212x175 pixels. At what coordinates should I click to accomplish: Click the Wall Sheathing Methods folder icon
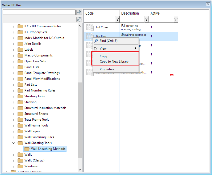tap(27, 149)
